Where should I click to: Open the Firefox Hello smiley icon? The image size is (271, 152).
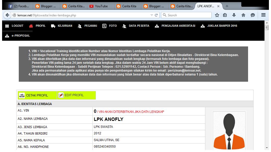(252, 15)
